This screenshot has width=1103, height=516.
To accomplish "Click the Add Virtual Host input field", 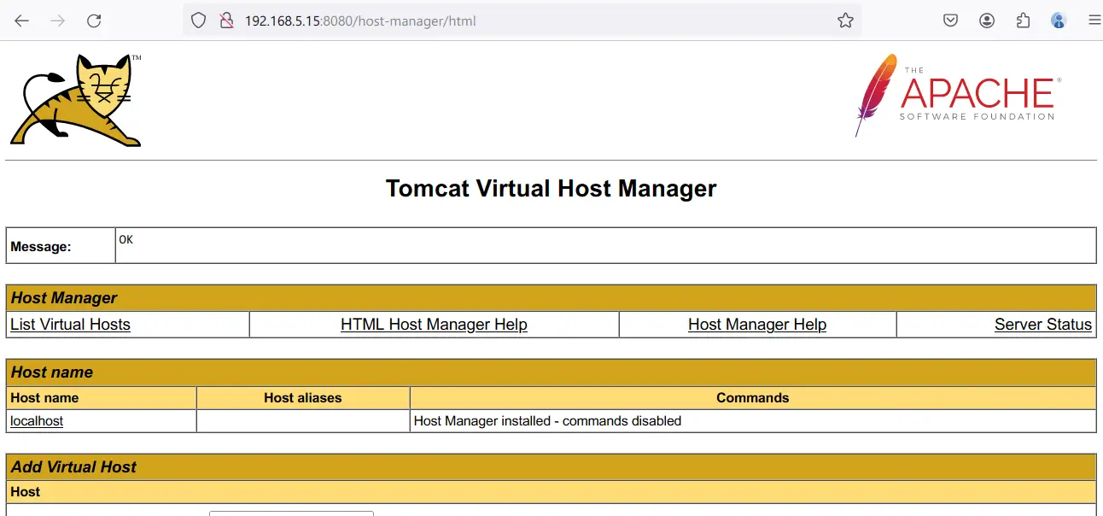I will (291, 513).
